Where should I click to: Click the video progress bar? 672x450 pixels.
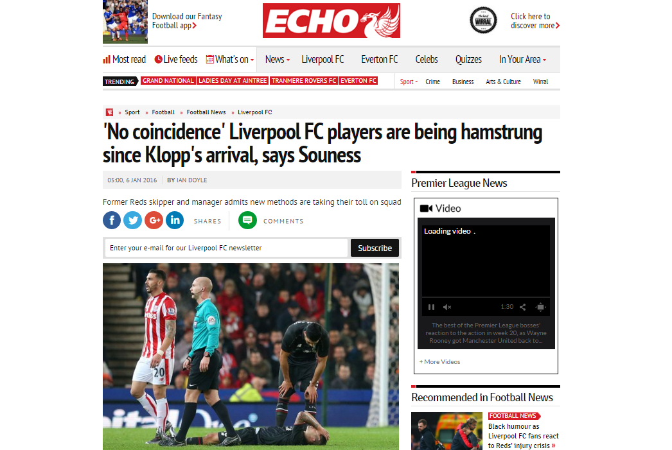(x=486, y=297)
